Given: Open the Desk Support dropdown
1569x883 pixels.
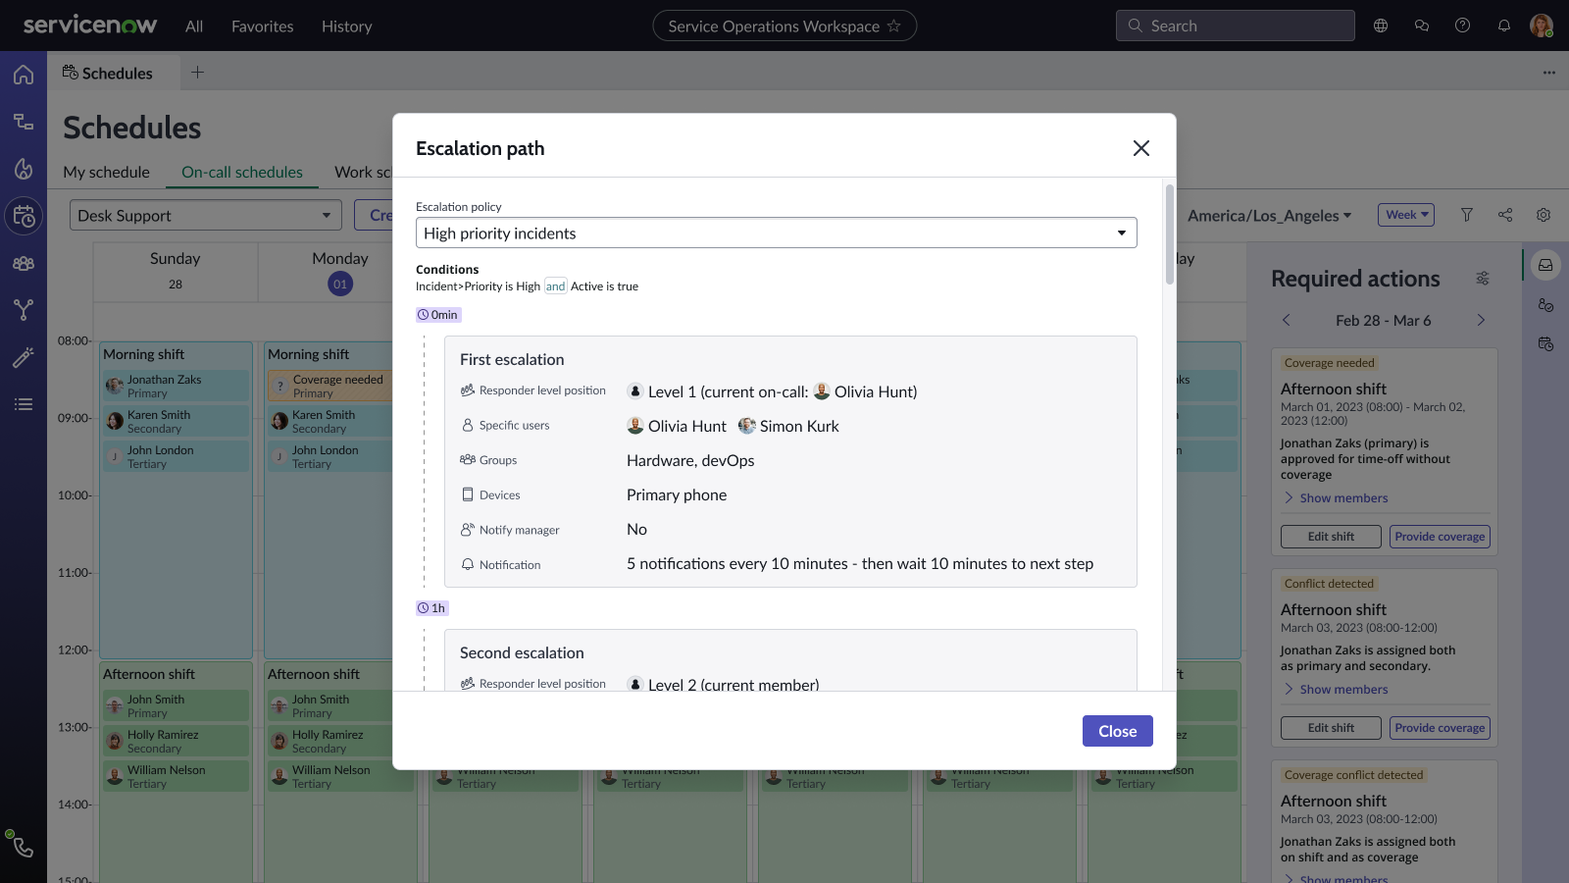Looking at the screenshot, I should click(x=206, y=215).
